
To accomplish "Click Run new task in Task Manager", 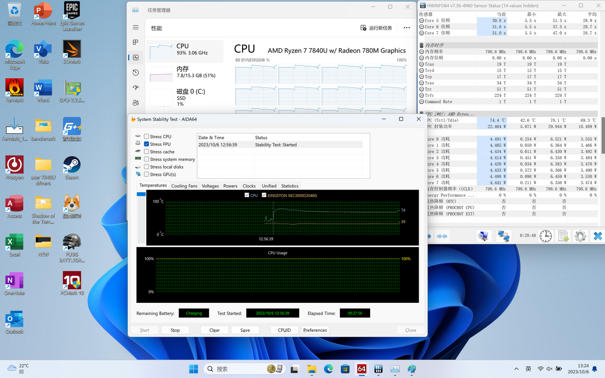I will click(376, 28).
